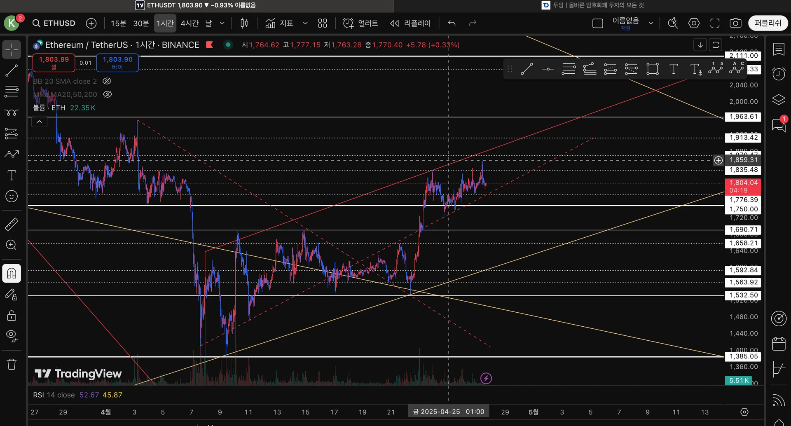The image size is (791, 426).
Task: Toggle magnet mode in left toolbar
Action: point(12,274)
